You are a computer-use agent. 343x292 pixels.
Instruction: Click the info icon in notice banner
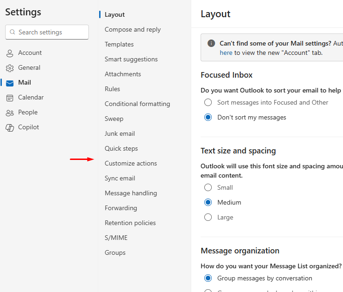point(211,43)
